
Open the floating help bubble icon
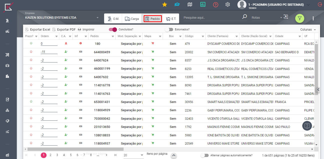tap(307, 126)
